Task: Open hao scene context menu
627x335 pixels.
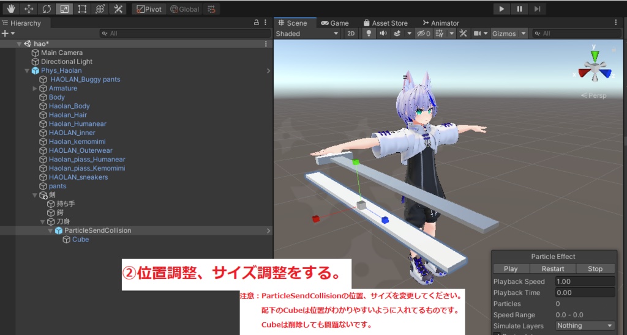Action: [266, 44]
